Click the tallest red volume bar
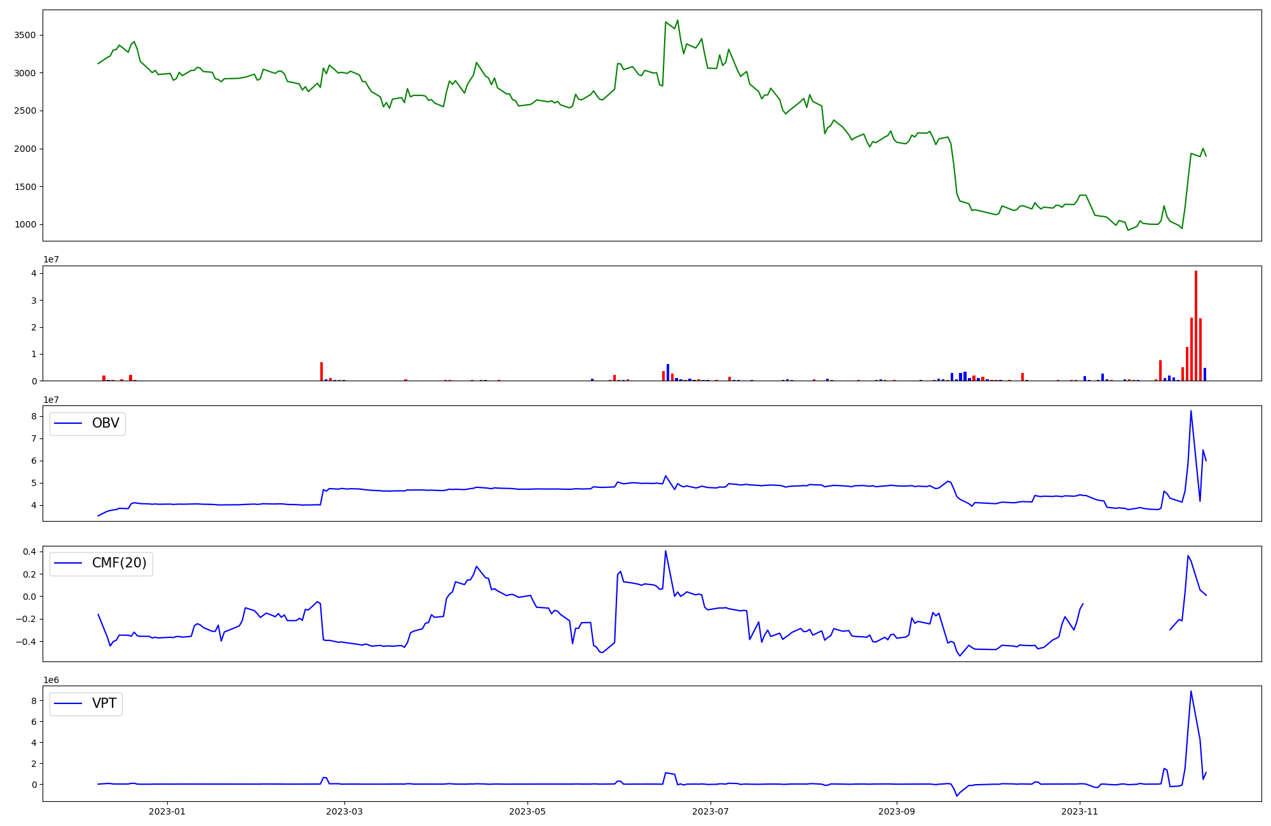 pos(1195,325)
